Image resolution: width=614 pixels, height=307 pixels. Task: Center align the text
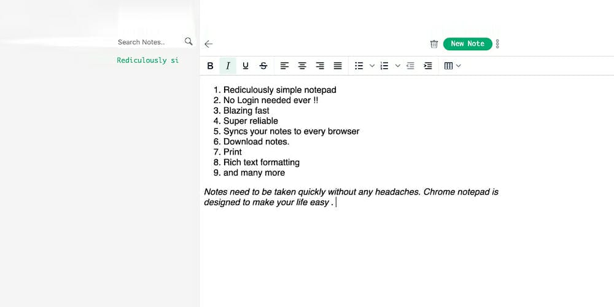(302, 66)
